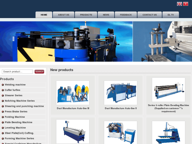Open Duct Manufacture Auto-line II thumbnail
This screenshot has height=144, width=192.
point(121,93)
